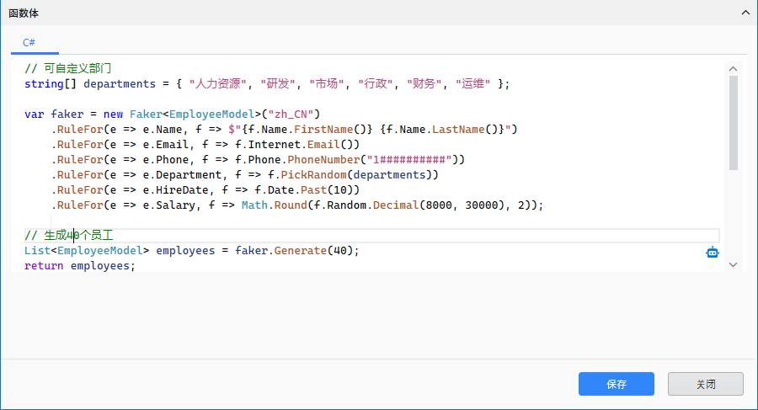Click the 函数体 section header title

click(x=24, y=13)
